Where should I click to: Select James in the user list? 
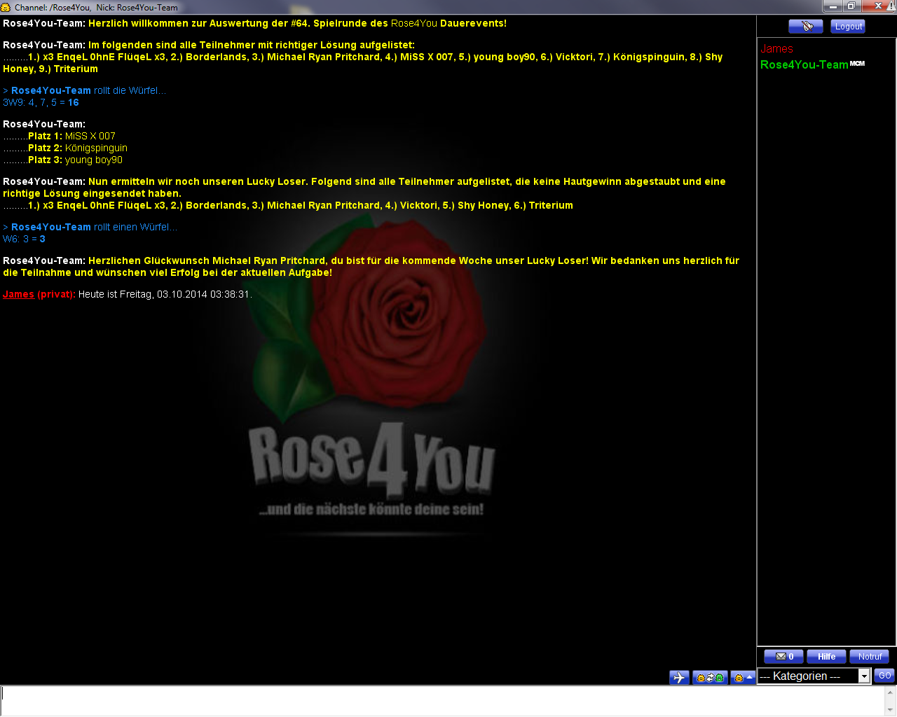click(776, 49)
